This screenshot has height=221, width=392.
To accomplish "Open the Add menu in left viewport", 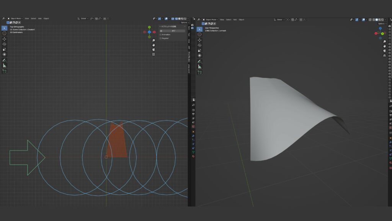I will coord(40,18).
